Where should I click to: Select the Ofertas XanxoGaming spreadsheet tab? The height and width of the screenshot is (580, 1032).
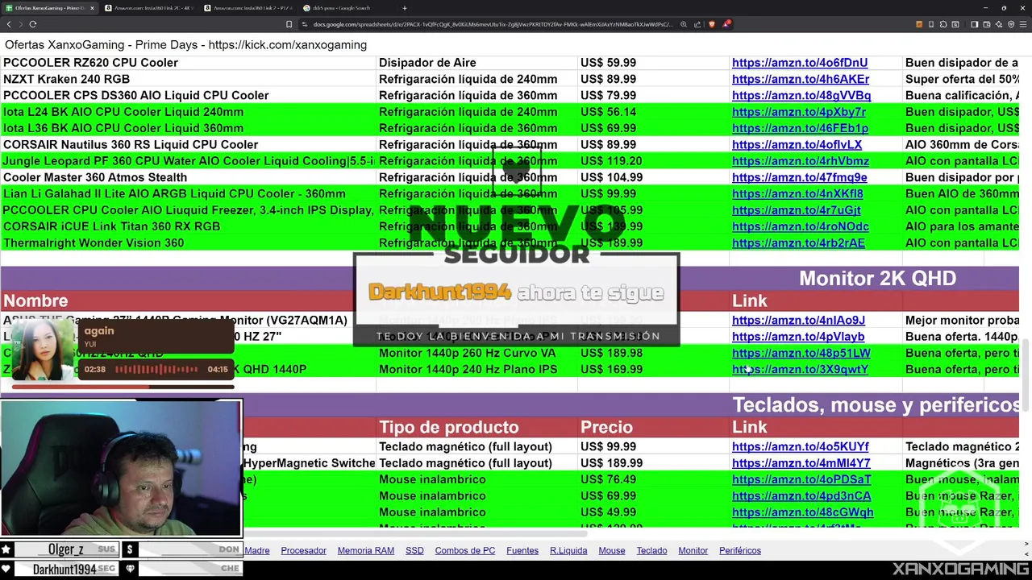[x=48, y=8]
